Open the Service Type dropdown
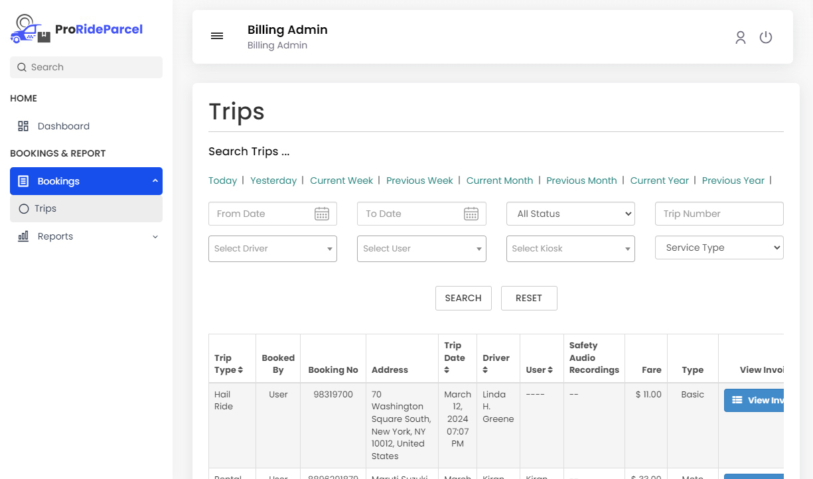Viewport: 813px width, 479px height. pyautogui.click(x=719, y=247)
